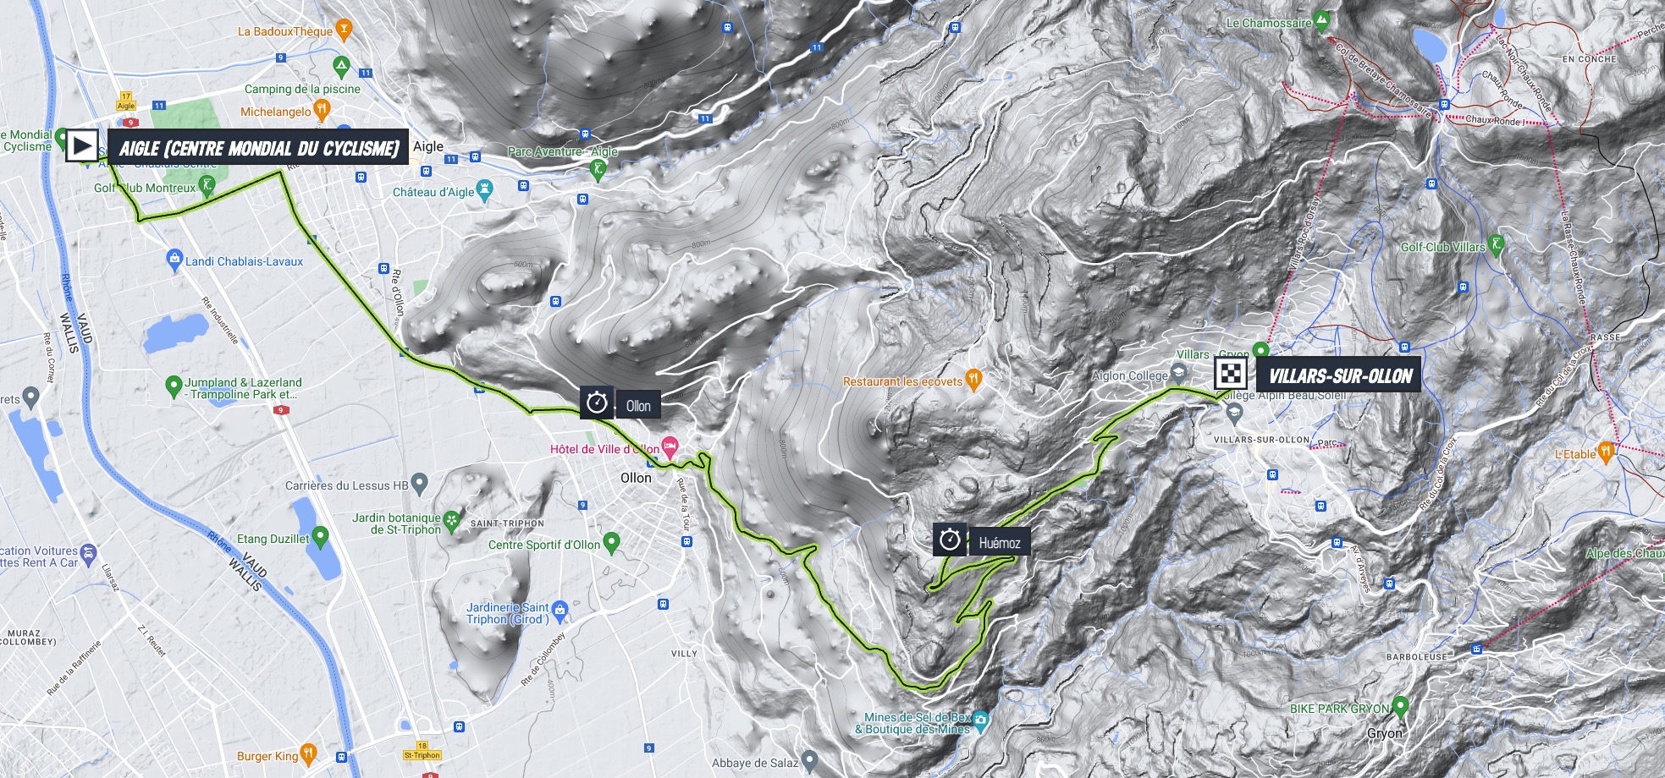Select the Mines de Sel de Bex camera pin

[981, 720]
